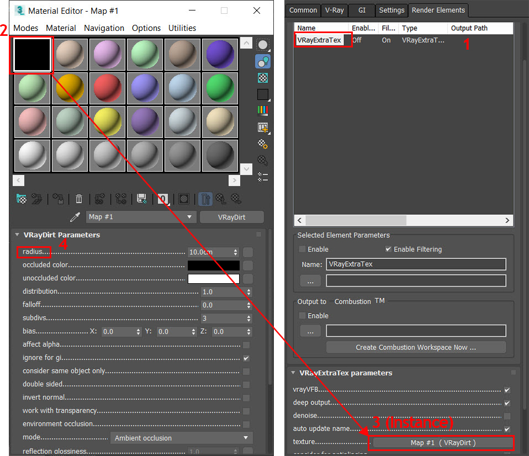
Task: Click the distribution spinner arrows
Action: click(248, 292)
